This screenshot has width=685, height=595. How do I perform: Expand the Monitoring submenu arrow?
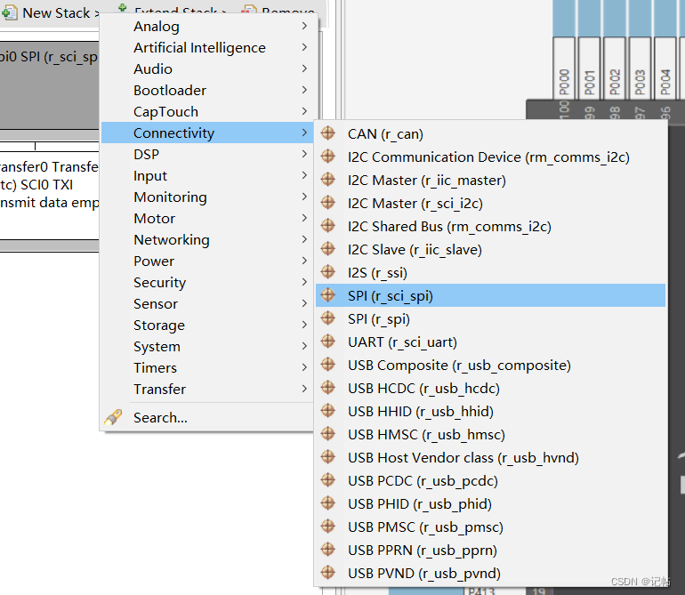pyautogui.click(x=304, y=197)
